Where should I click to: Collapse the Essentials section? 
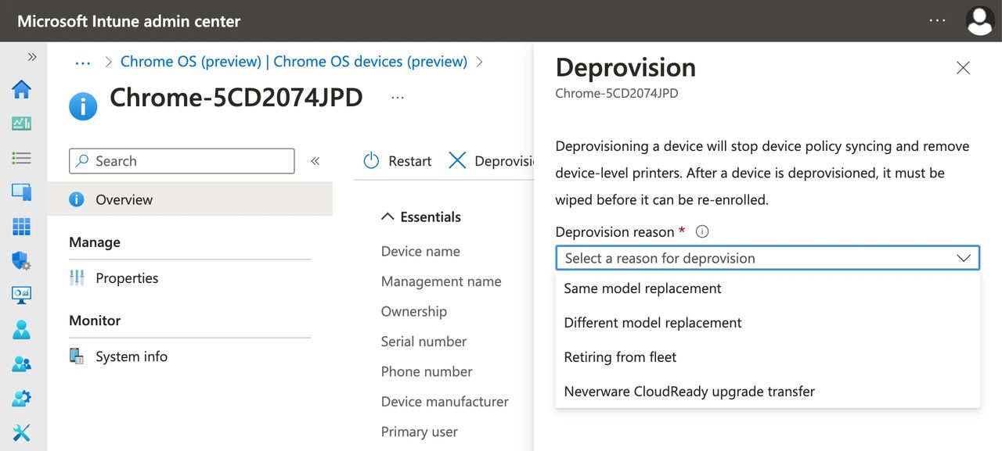click(x=387, y=217)
